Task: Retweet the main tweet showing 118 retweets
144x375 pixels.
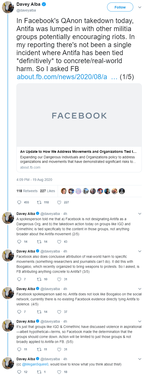Action: click(39, 202)
